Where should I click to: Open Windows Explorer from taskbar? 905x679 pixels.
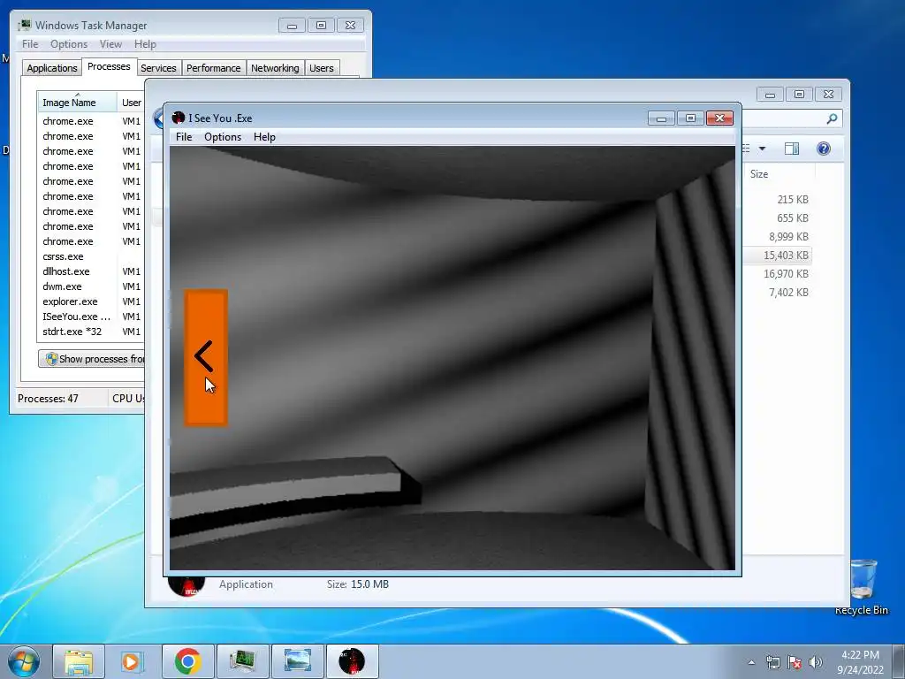coord(79,661)
